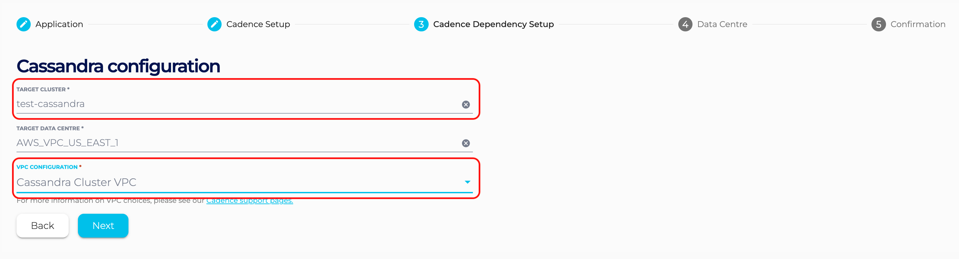The width and height of the screenshot is (959, 259).
Task: Jump to the Data Centre step label
Action: tap(722, 24)
